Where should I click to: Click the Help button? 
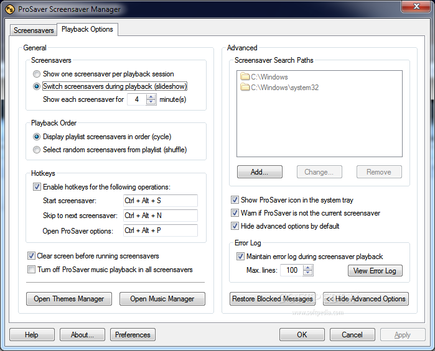pos(32,335)
